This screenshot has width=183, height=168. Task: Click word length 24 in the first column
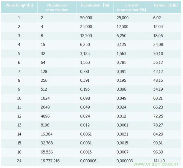coord(19,161)
